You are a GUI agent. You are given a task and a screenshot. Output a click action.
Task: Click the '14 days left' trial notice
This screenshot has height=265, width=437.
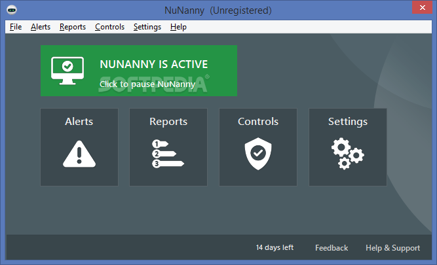tap(275, 247)
